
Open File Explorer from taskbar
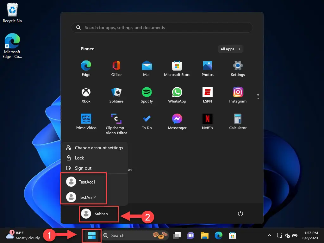coord(205,235)
